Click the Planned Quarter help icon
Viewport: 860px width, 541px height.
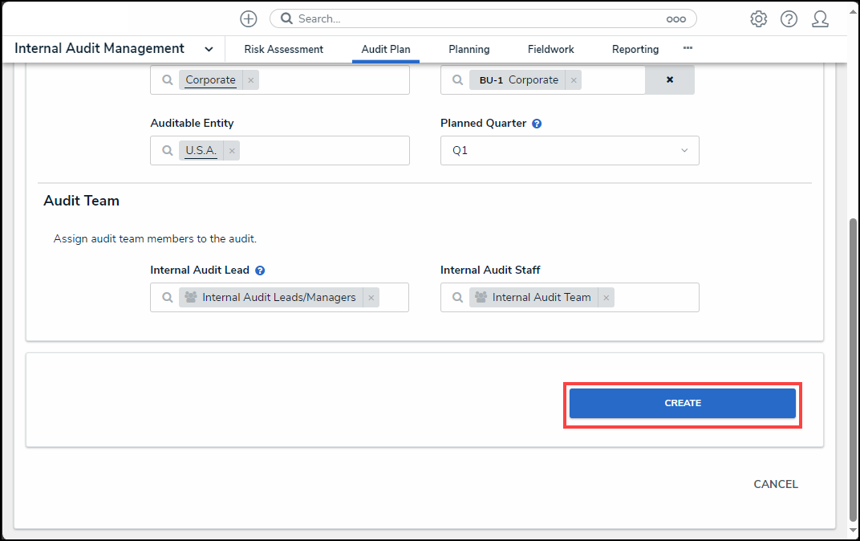tap(537, 124)
